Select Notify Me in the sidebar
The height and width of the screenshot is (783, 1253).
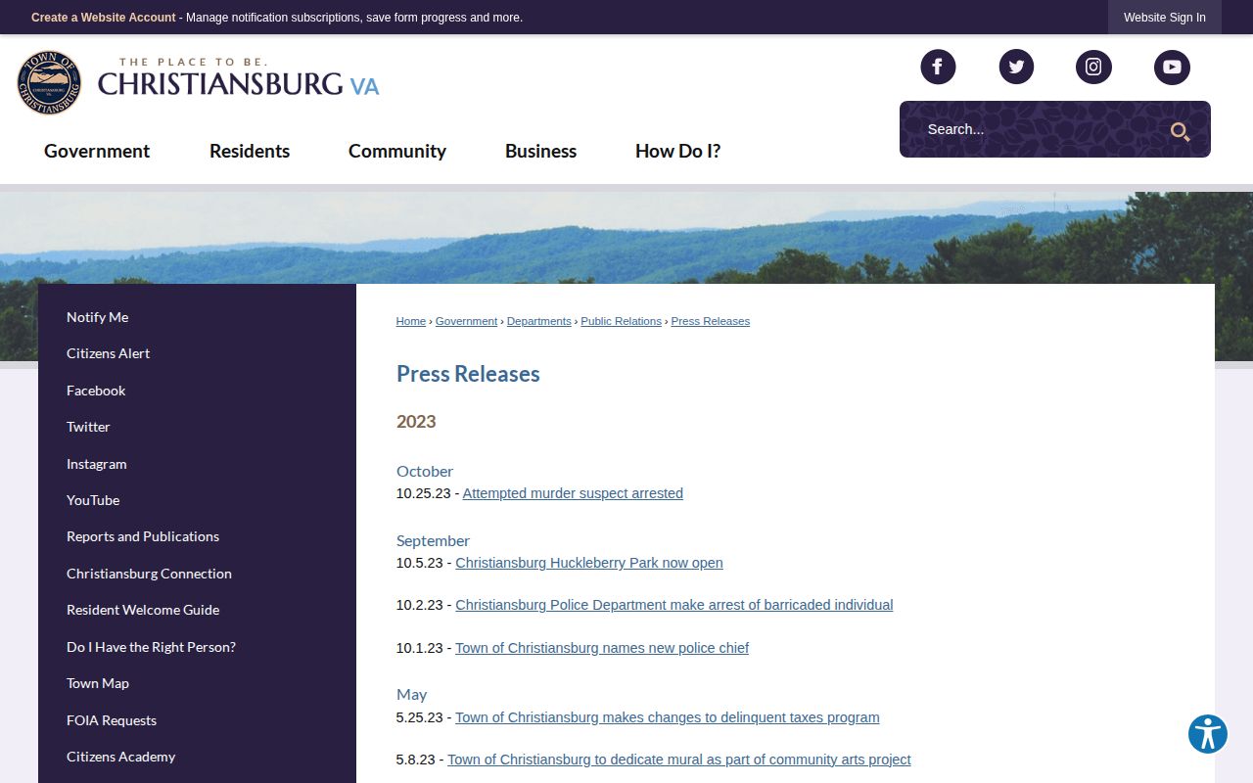point(98,317)
